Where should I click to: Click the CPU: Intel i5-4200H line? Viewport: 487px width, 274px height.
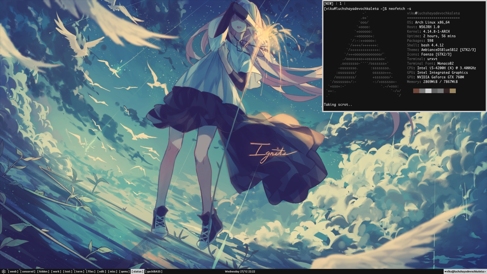click(441, 68)
